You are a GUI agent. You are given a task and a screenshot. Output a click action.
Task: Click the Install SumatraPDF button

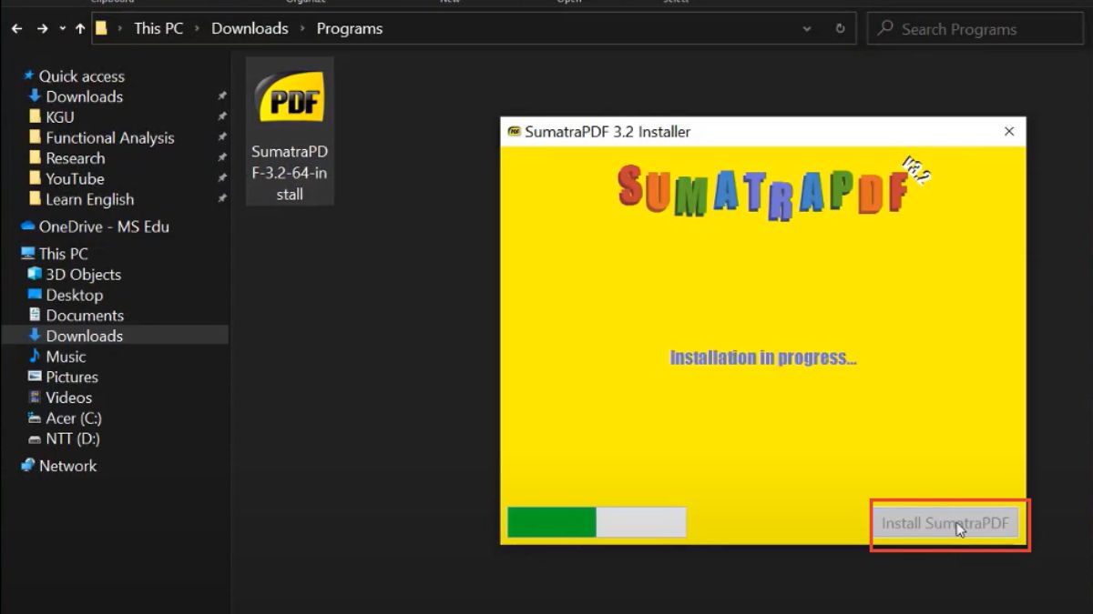click(945, 524)
